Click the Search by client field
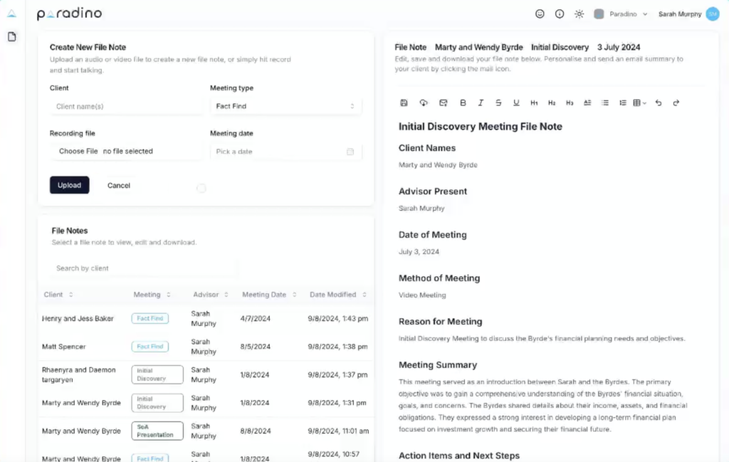The image size is (729, 462). tap(142, 268)
